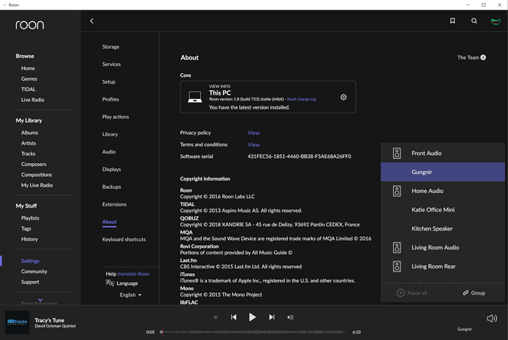Open TIDAL in sidebar
Screen dimensions: 508x340
point(28,89)
